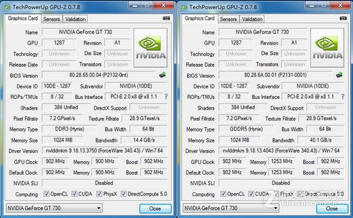Click the camera screenshot icon in right GPU-Z window
Screen dimensions: 353x218
coord(343,18)
